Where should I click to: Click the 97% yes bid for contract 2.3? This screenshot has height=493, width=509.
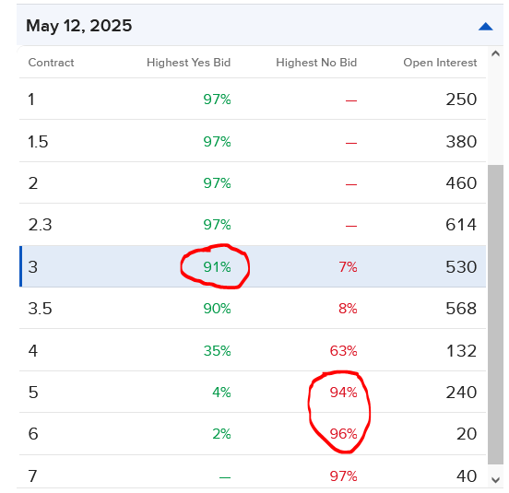pos(217,225)
